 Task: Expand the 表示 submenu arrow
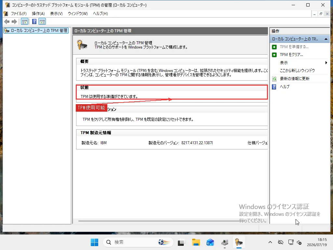pyautogui.click(x=326, y=63)
